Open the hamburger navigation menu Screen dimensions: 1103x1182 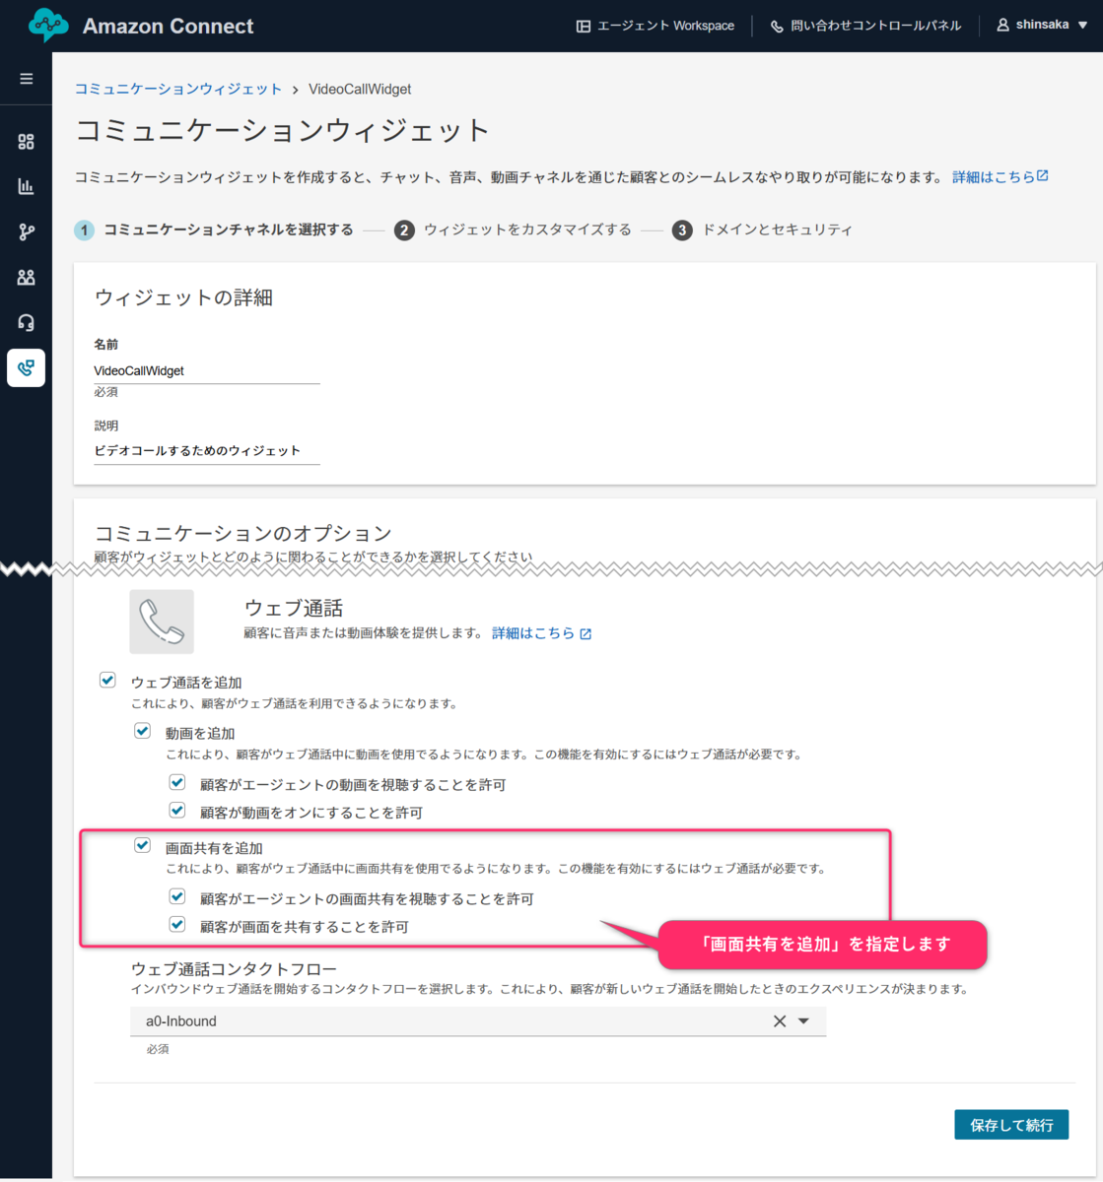click(27, 79)
